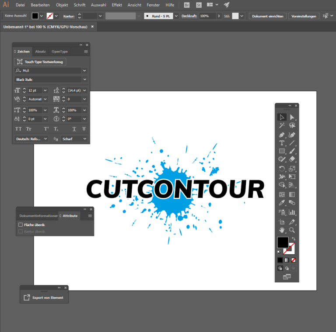This screenshot has height=332, width=336.
Task: Open the Black Italic font style dropdown
Action: coord(84,80)
